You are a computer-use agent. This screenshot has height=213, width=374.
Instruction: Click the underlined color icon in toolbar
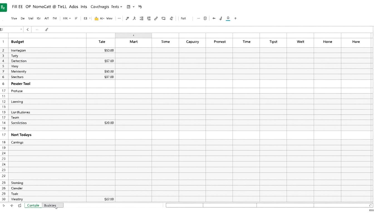click(x=228, y=19)
